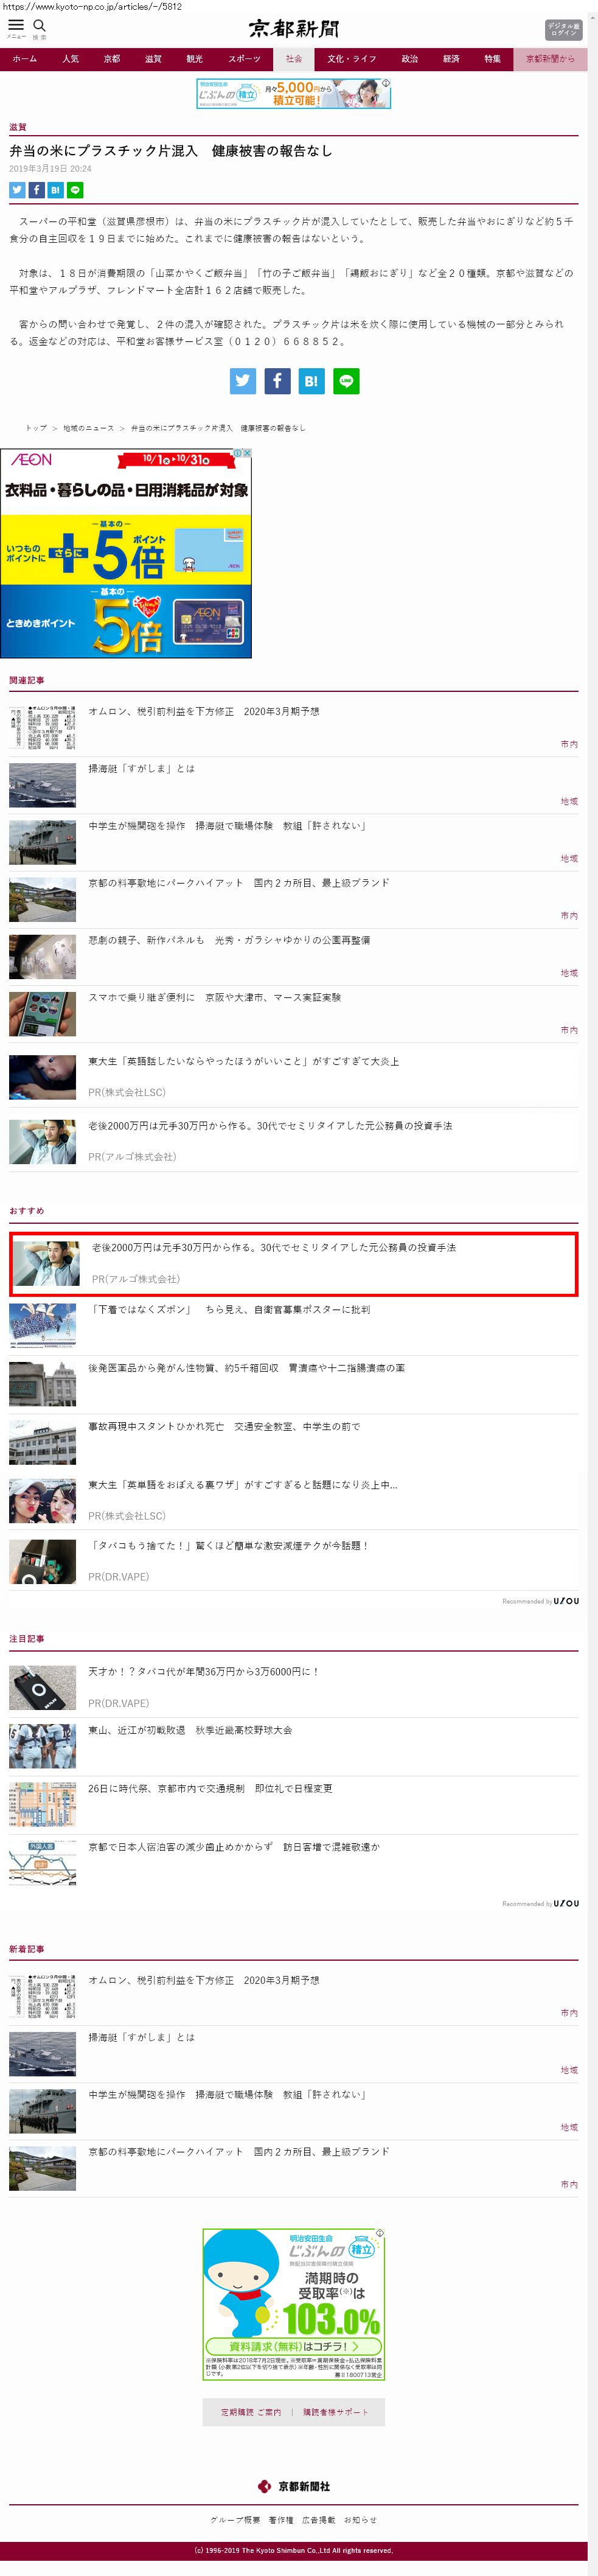
Task: Click large green LINE button below article text
Action: click(x=346, y=381)
